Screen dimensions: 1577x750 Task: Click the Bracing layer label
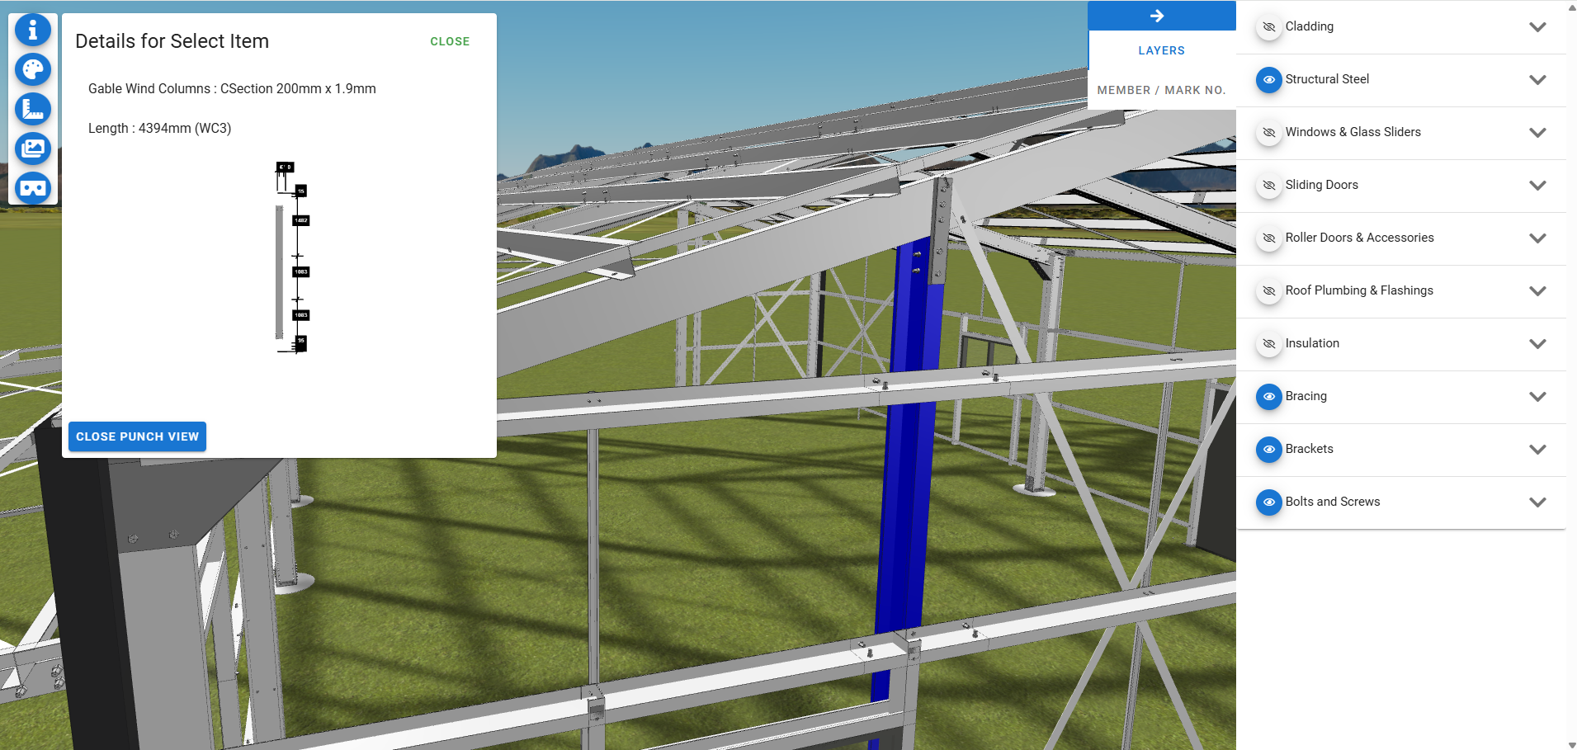pyautogui.click(x=1306, y=396)
